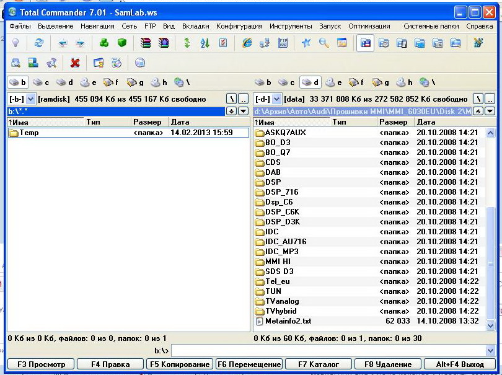The height and width of the screenshot is (375, 502).
Task: Open the right panel [-d-] drive dropdown
Action: coord(276,99)
